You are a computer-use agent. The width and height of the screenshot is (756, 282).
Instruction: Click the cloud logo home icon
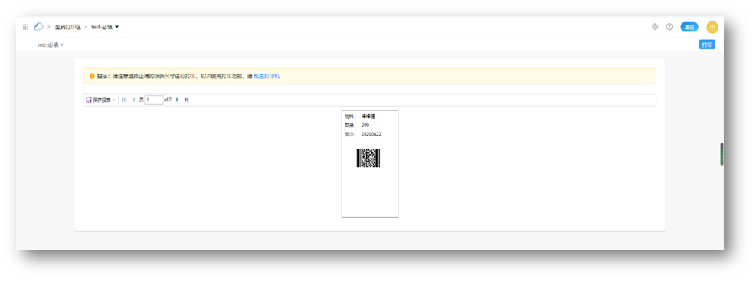pos(38,27)
